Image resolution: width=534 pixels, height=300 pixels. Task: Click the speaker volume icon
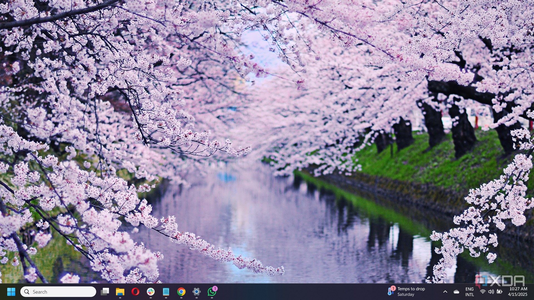(x=491, y=292)
